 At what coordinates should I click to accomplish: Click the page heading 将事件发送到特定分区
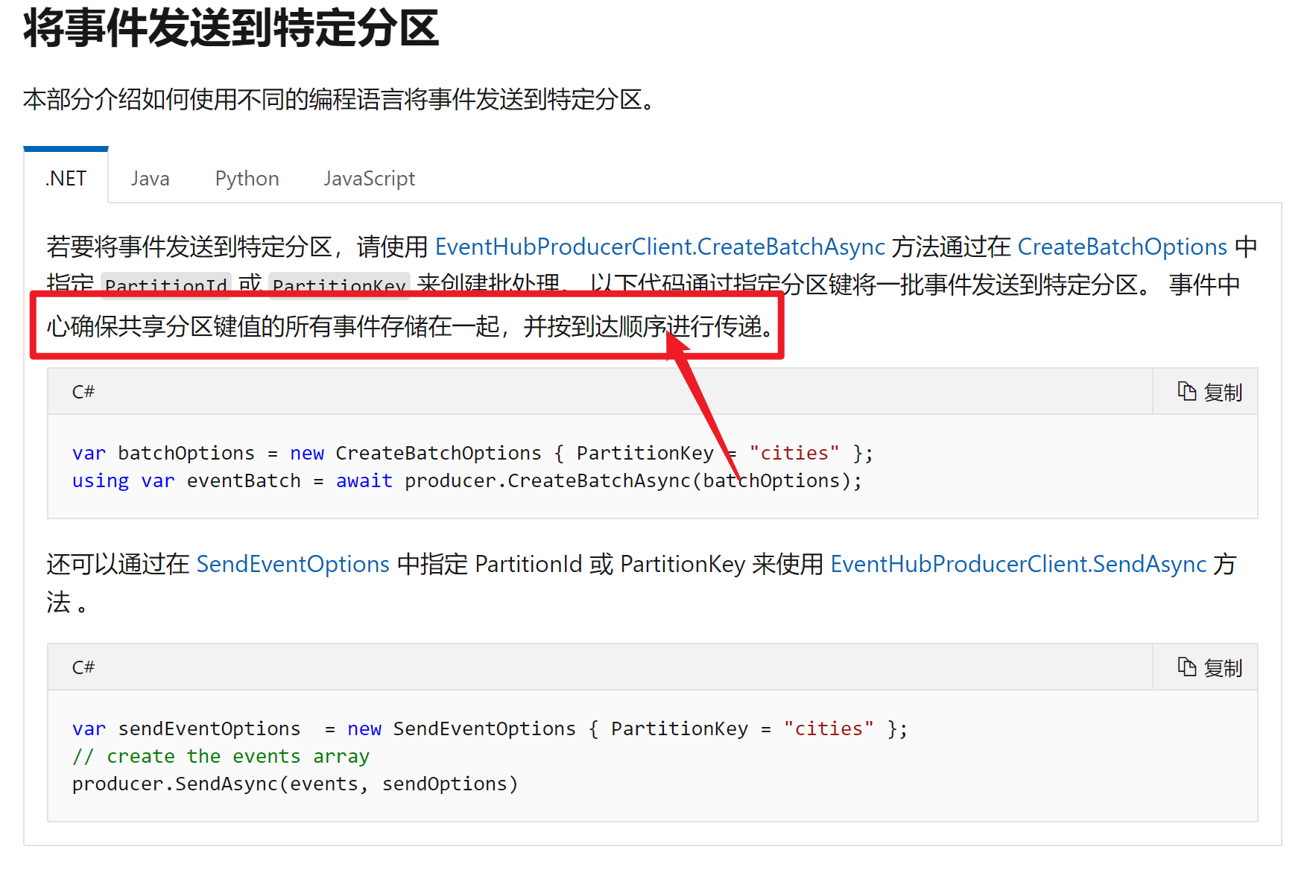[x=231, y=28]
